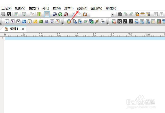Close the 编辑1 tab
165x113 pixels.
coord(23,29)
